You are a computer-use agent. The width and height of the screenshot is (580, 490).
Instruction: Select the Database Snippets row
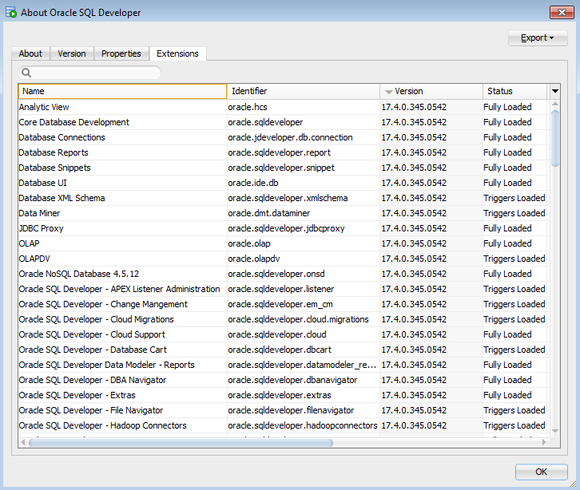coord(283,168)
